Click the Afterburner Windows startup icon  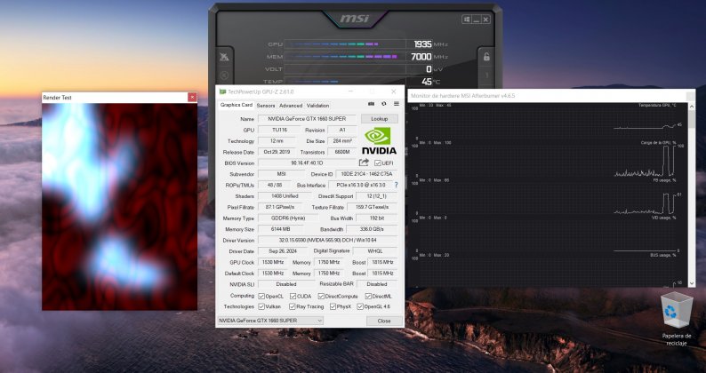tap(467, 20)
